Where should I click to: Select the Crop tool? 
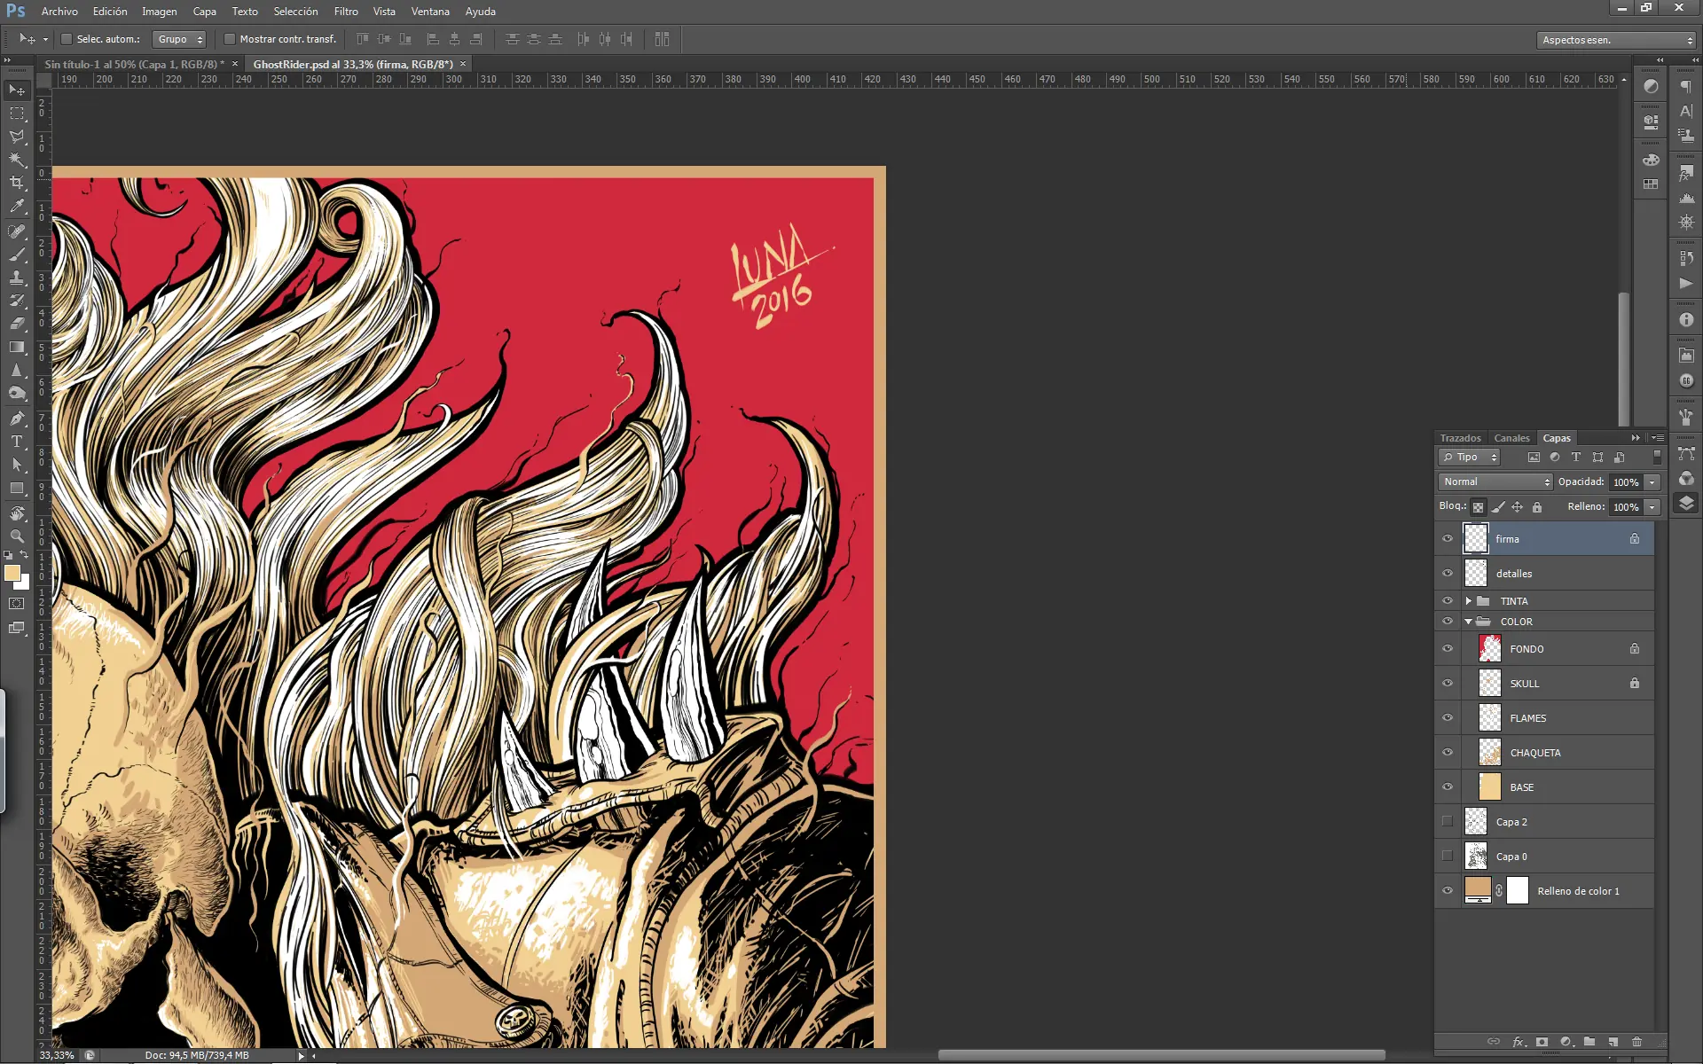(17, 183)
